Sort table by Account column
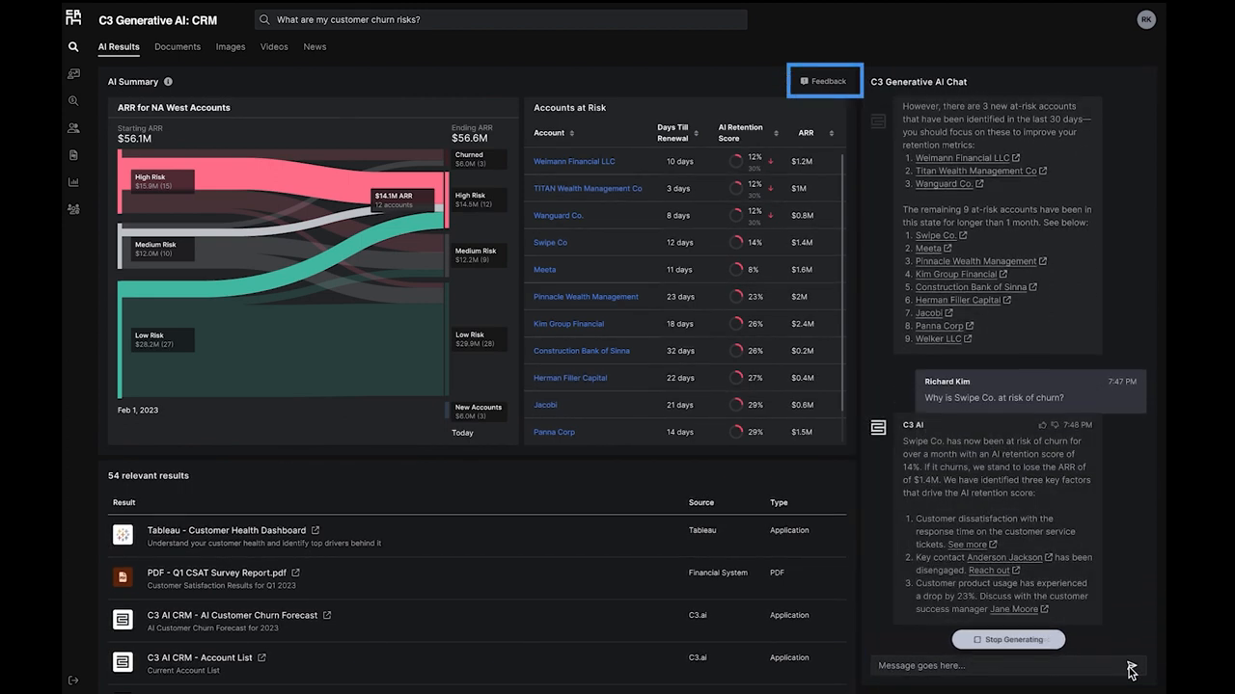The width and height of the screenshot is (1235, 694). click(x=571, y=133)
